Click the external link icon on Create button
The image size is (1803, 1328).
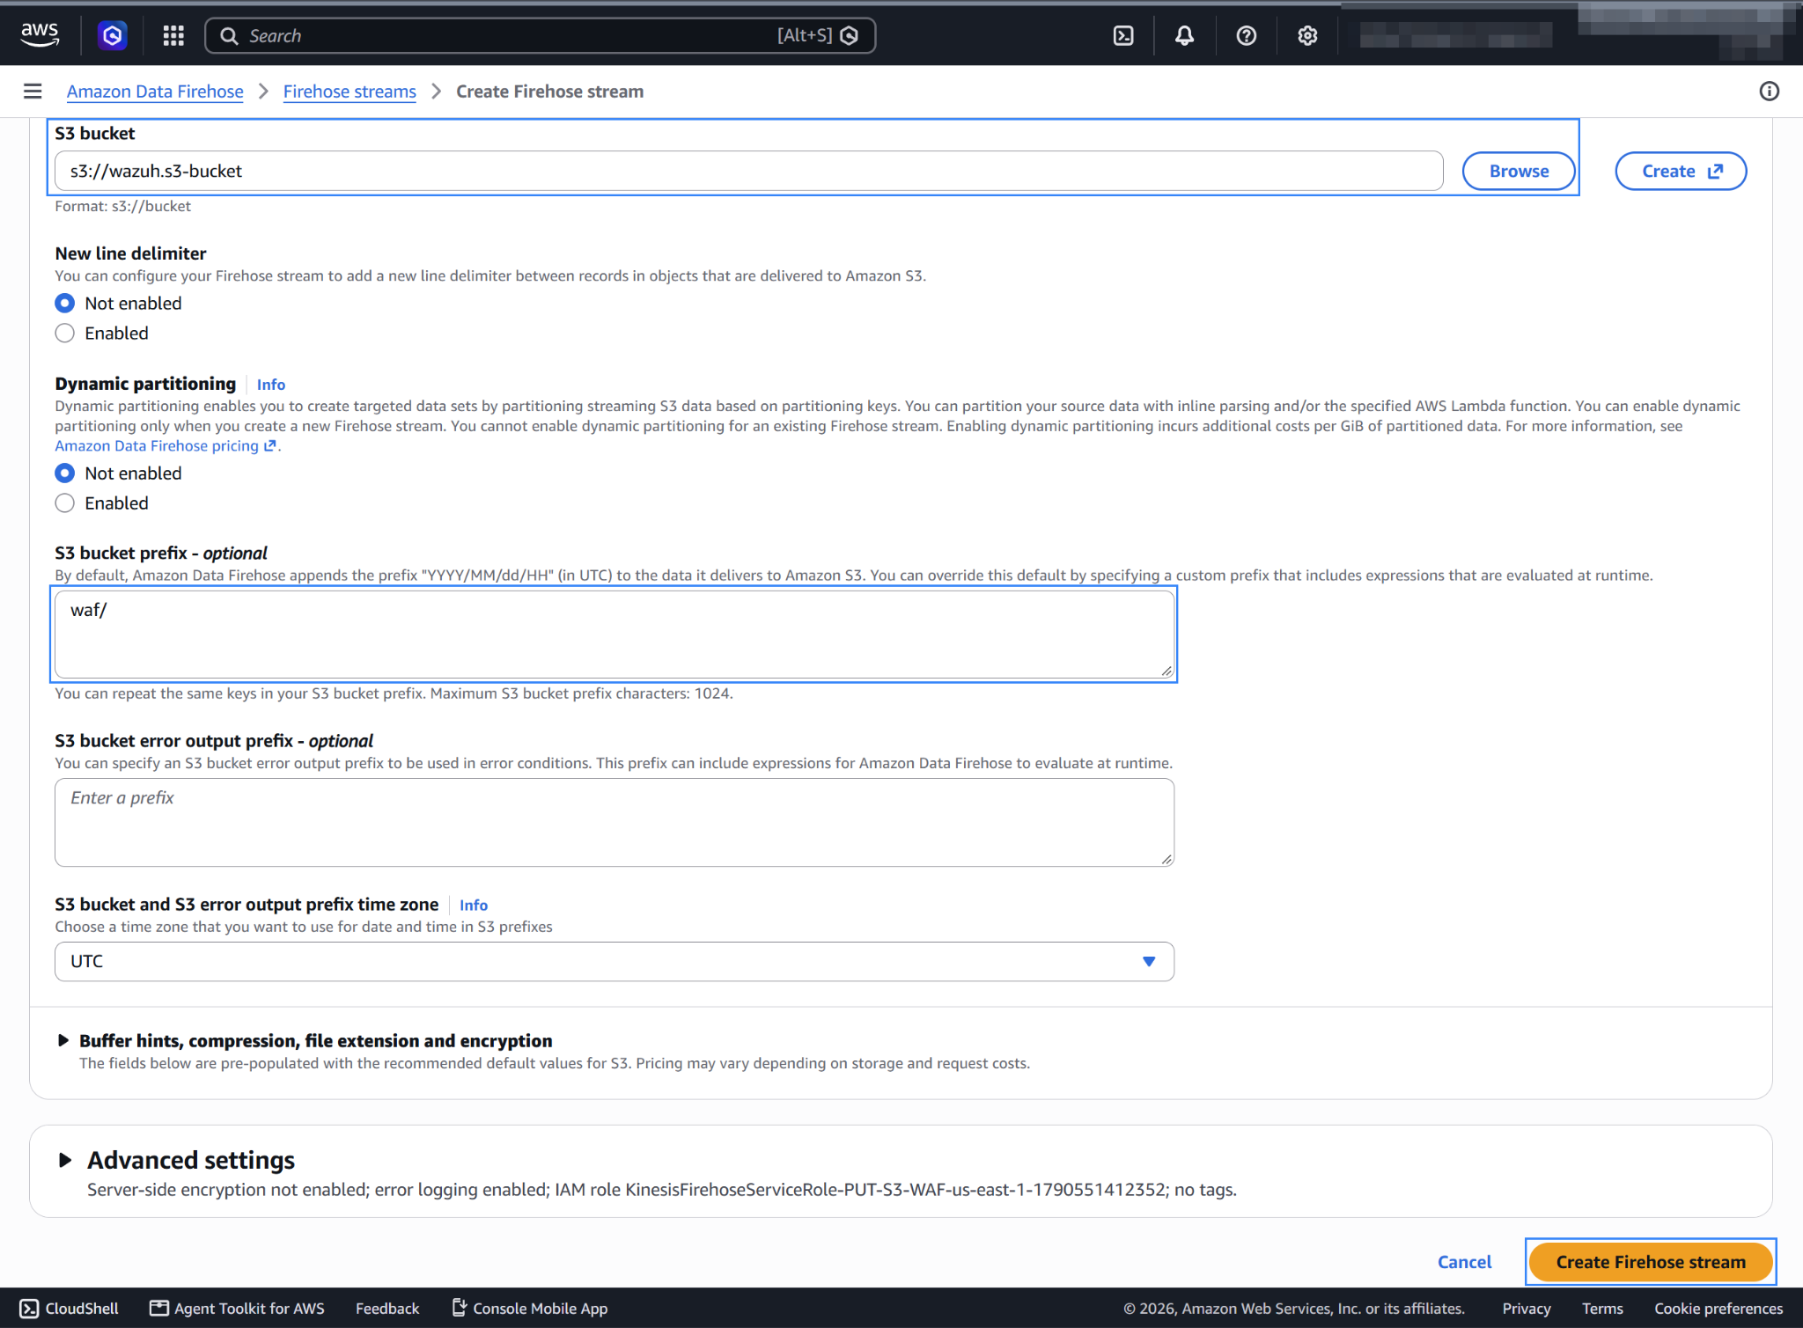coord(1715,172)
